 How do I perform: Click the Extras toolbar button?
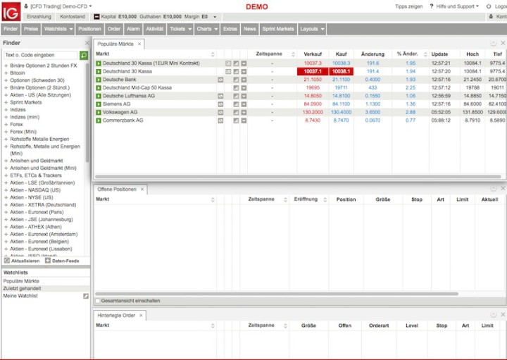pyautogui.click(x=230, y=29)
